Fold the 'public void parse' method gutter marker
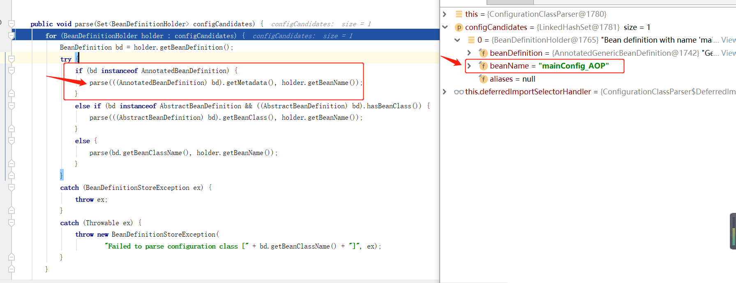This screenshot has width=736, height=283. point(12,24)
